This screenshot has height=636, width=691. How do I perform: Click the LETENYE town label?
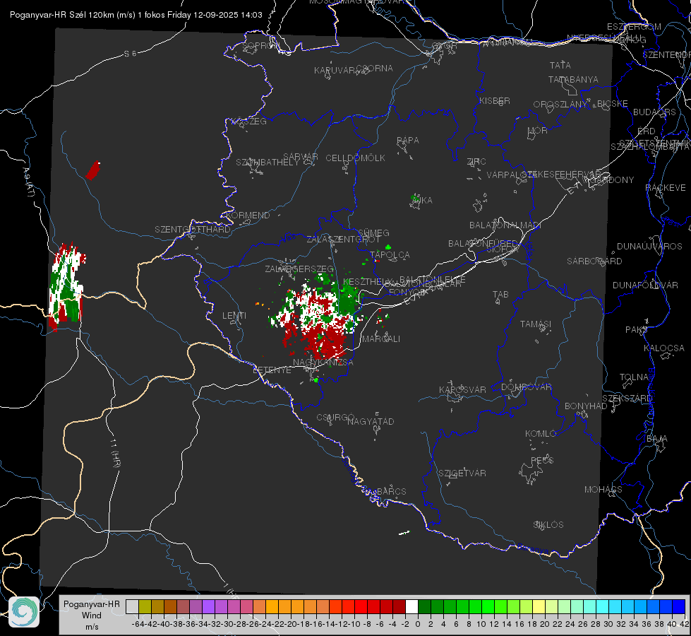coord(272,370)
